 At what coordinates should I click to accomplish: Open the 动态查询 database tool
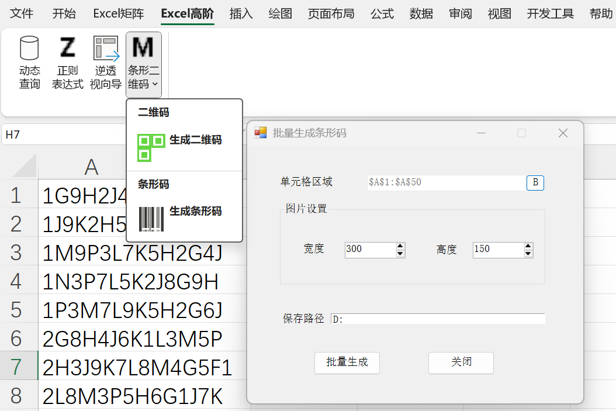point(29,63)
